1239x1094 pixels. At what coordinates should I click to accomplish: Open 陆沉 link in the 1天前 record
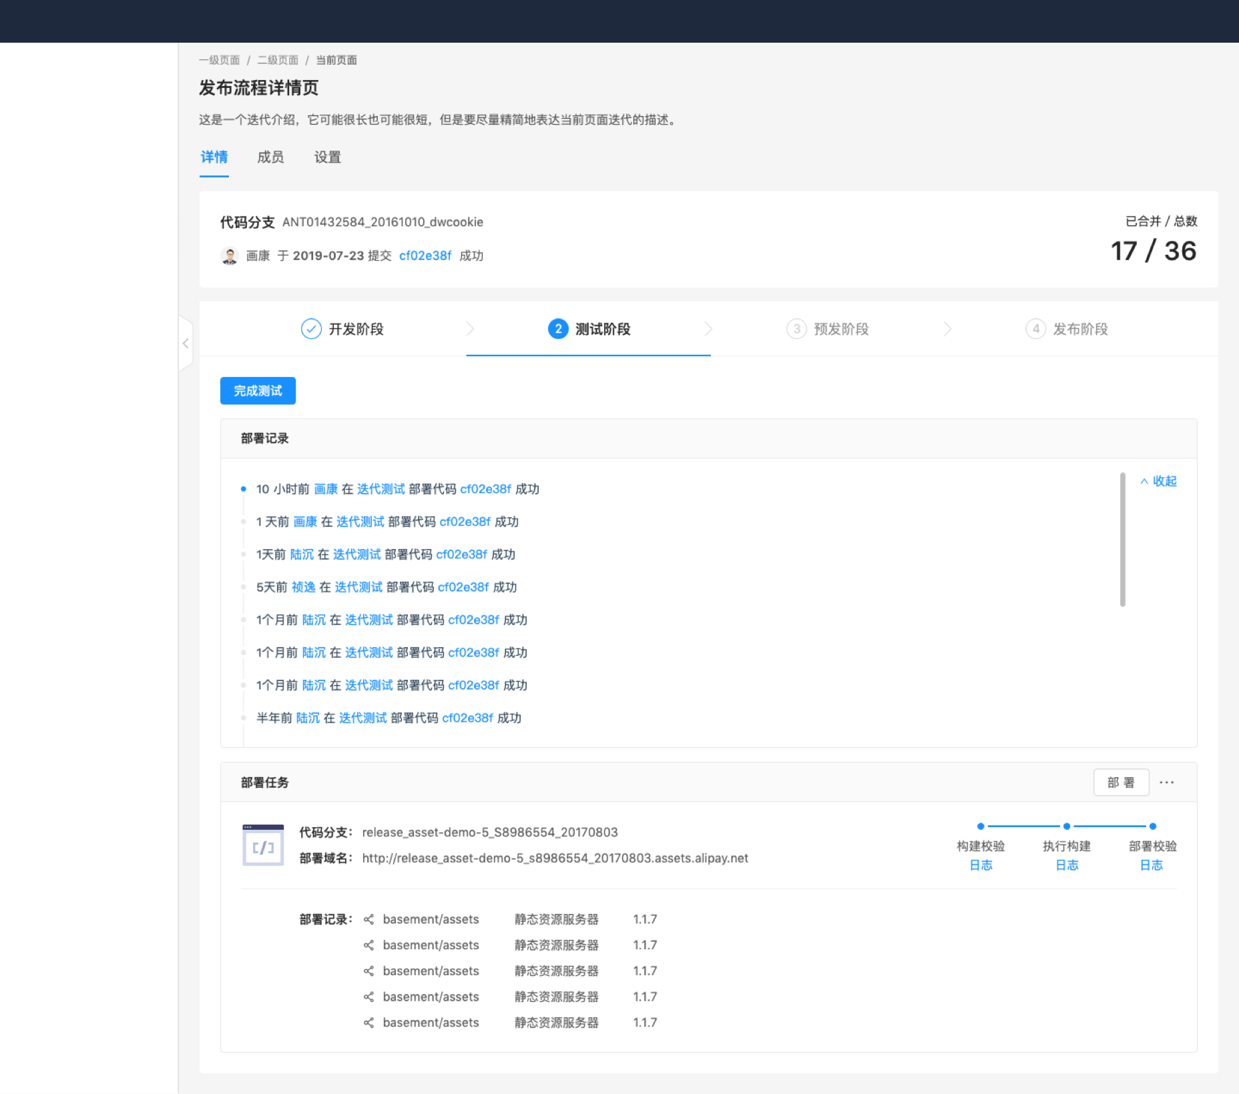[x=302, y=554]
